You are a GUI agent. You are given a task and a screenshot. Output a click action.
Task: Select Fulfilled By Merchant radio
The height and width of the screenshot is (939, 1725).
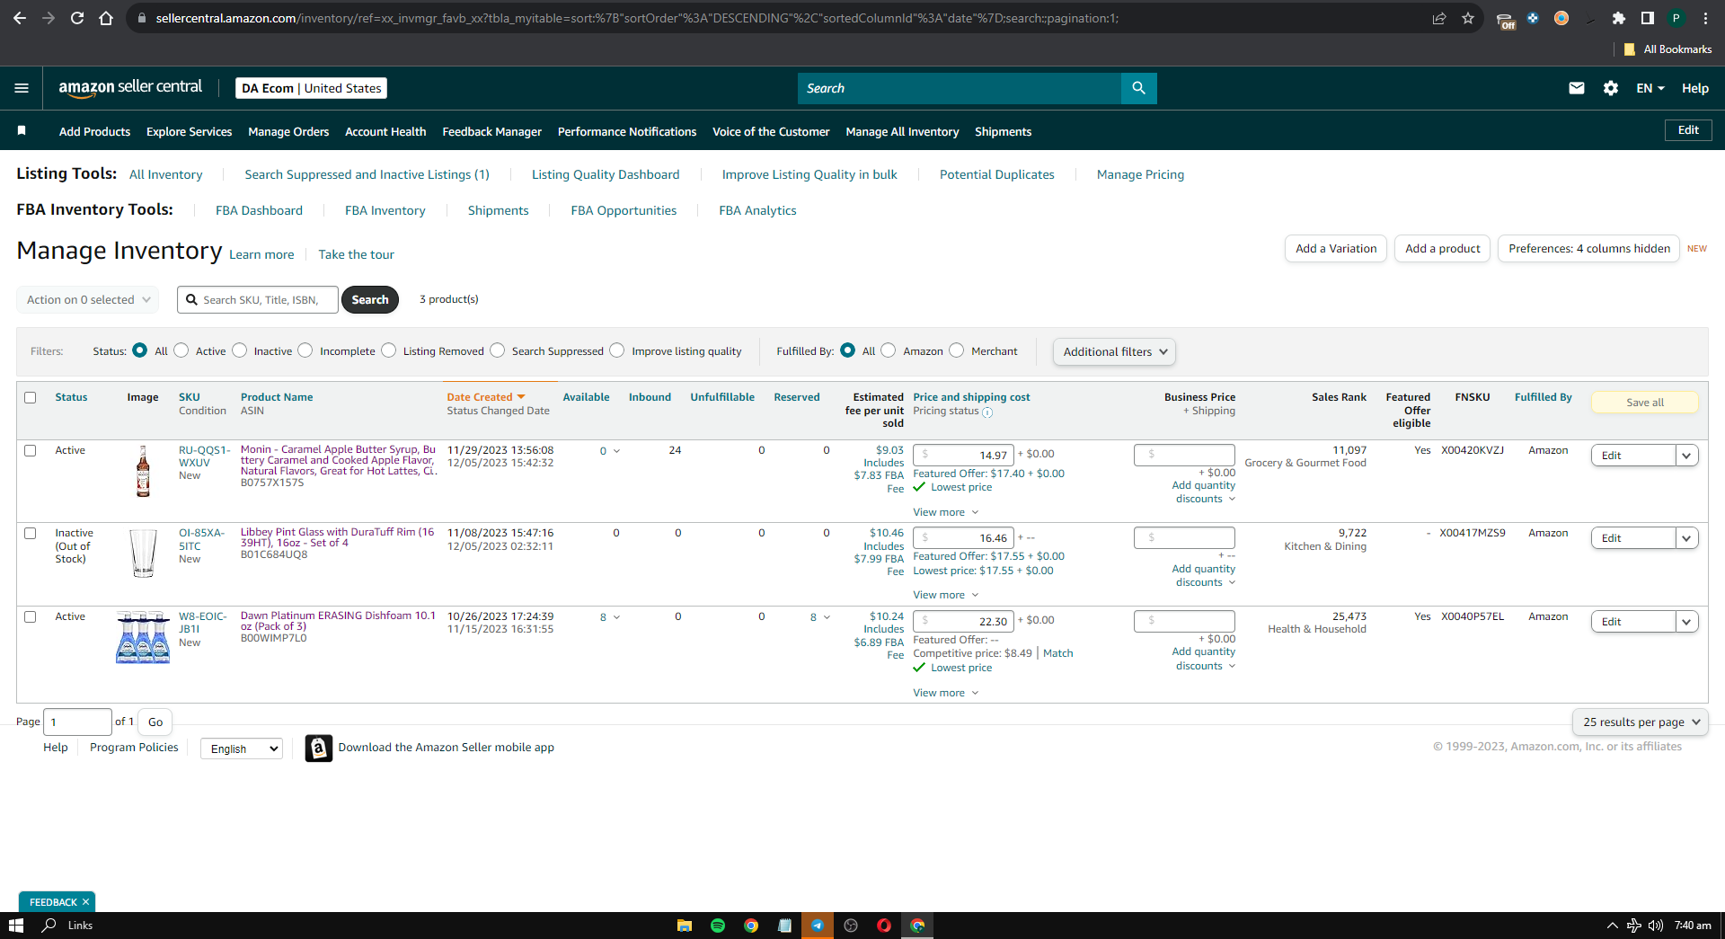click(957, 350)
